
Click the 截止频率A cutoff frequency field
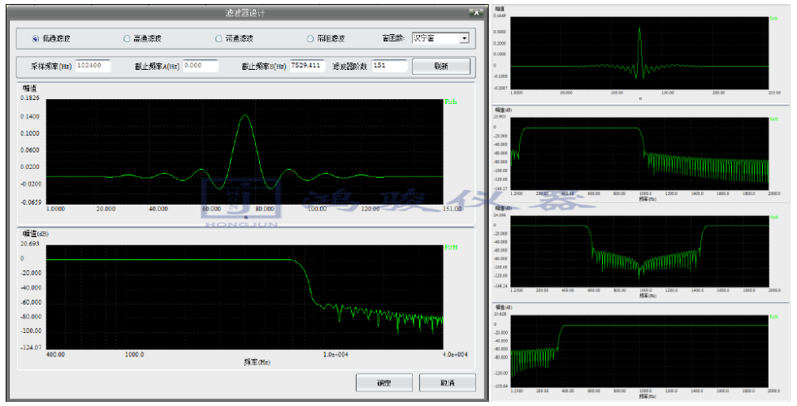pos(200,66)
